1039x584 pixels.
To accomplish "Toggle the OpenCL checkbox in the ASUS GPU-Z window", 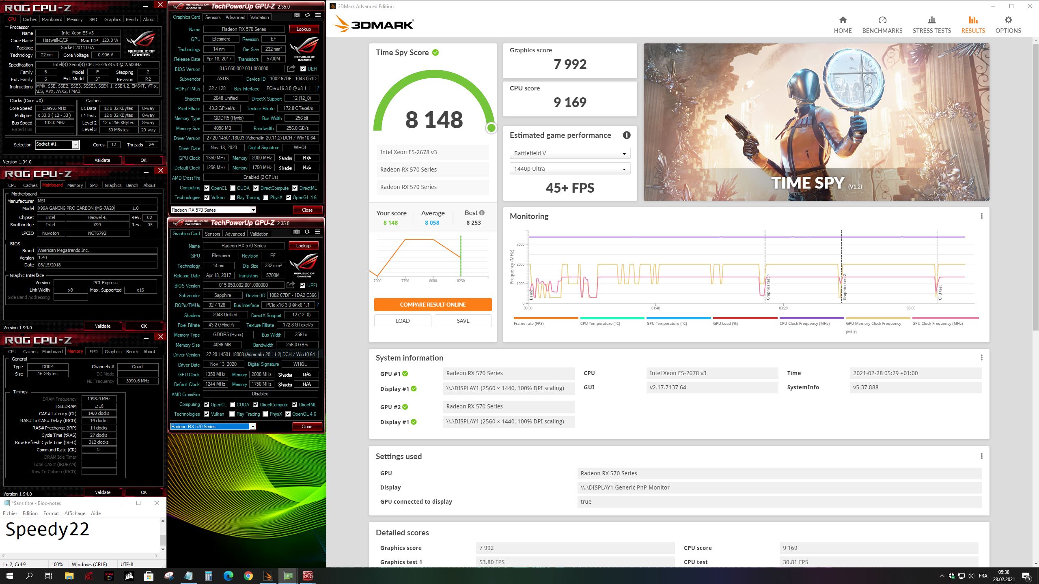I will pyautogui.click(x=207, y=188).
